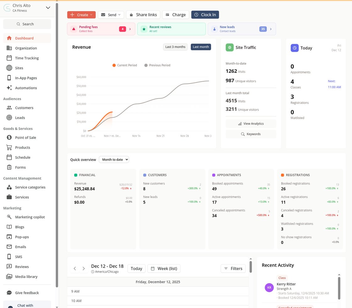This screenshot has width=352, height=308.
Task: Click the Charge button
Action: tap(176, 15)
